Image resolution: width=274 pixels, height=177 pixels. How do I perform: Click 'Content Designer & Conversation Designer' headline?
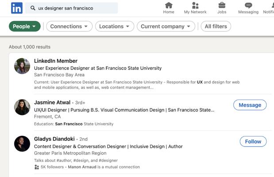click(x=108, y=146)
